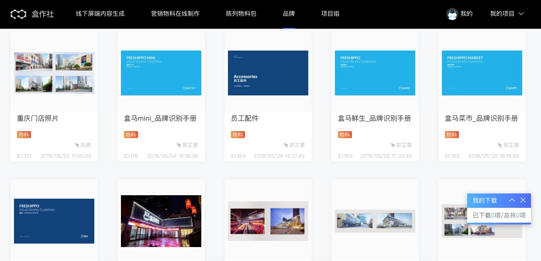Open the night storefront photo with red lanterns
541x261 pixels.
pos(161,221)
